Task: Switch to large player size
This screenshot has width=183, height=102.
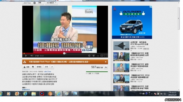Action: 102,56
